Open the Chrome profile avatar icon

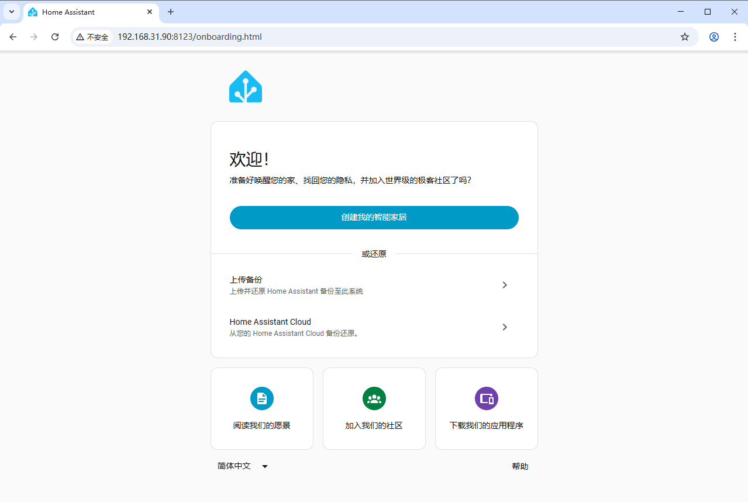713,36
